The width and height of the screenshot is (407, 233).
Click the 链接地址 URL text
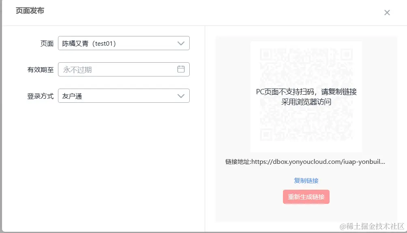(x=305, y=162)
